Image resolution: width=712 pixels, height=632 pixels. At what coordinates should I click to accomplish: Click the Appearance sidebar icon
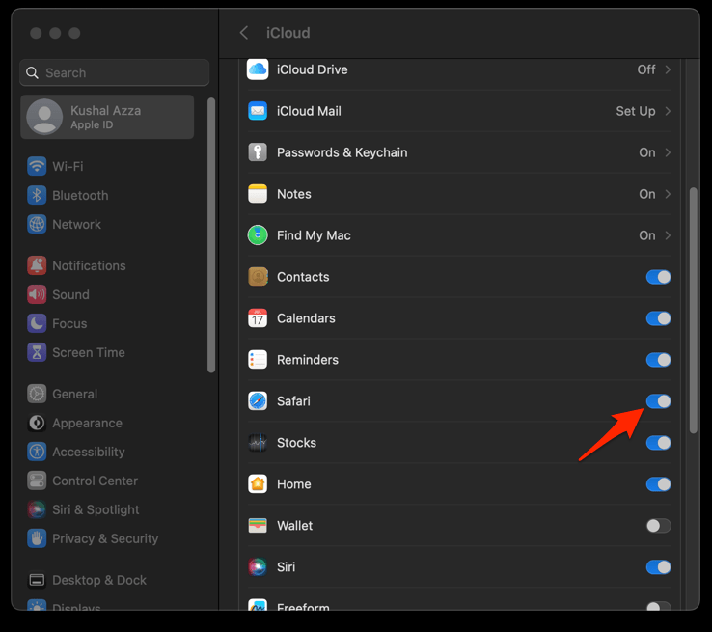(x=37, y=423)
